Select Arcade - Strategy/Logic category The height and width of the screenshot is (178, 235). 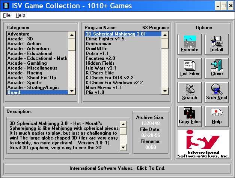click(38, 88)
